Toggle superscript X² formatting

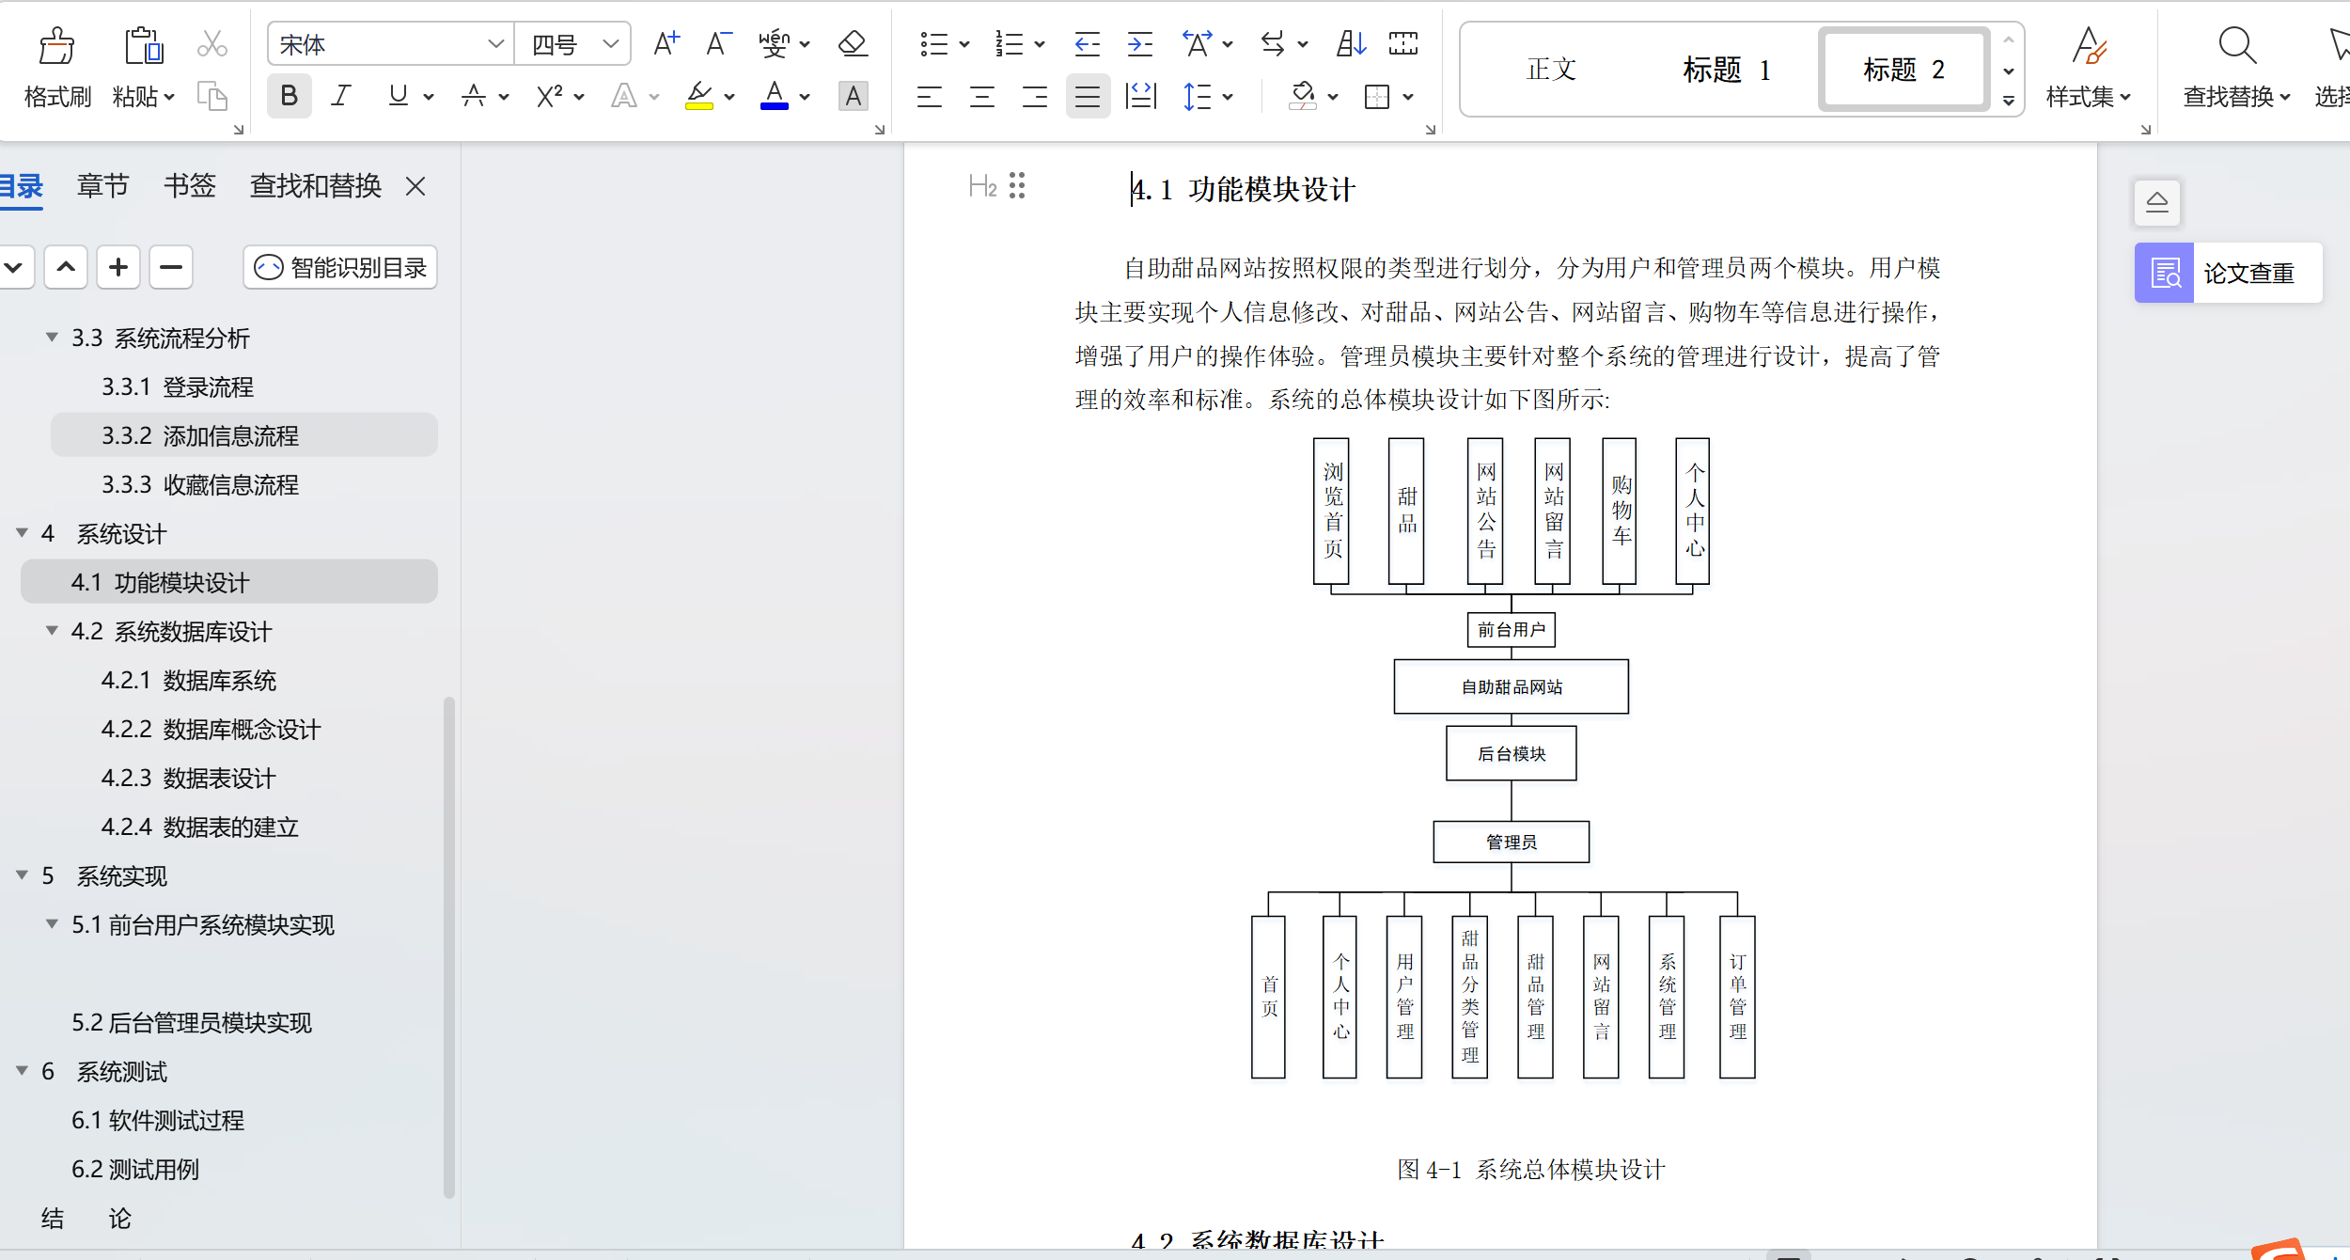coord(549,96)
